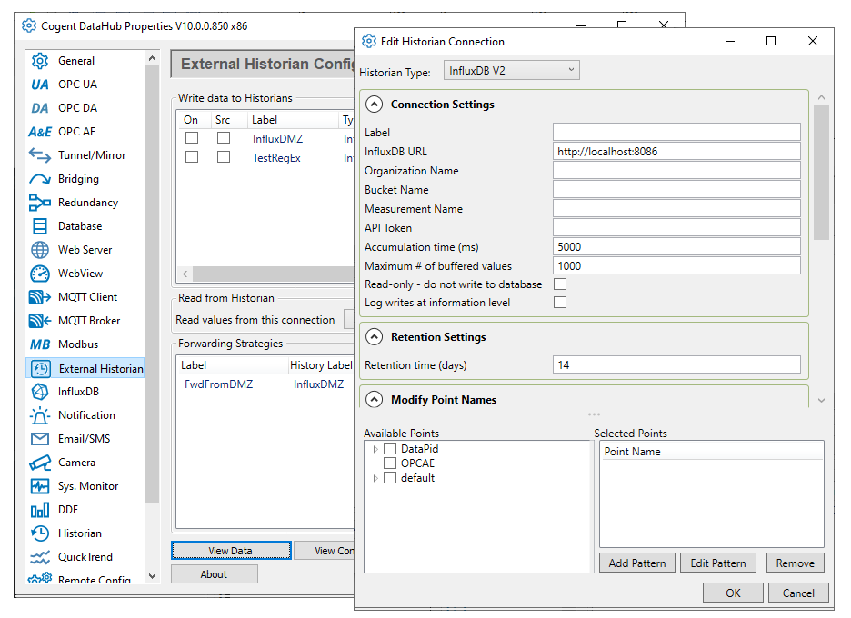Toggle Log writes at information level
The height and width of the screenshot is (618, 851).
point(560,303)
